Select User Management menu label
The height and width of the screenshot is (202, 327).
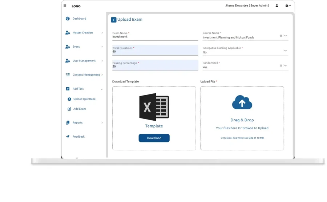click(x=84, y=61)
